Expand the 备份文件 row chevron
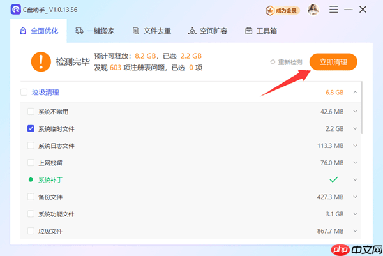The height and width of the screenshot is (256, 383). (x=355, y=197)
